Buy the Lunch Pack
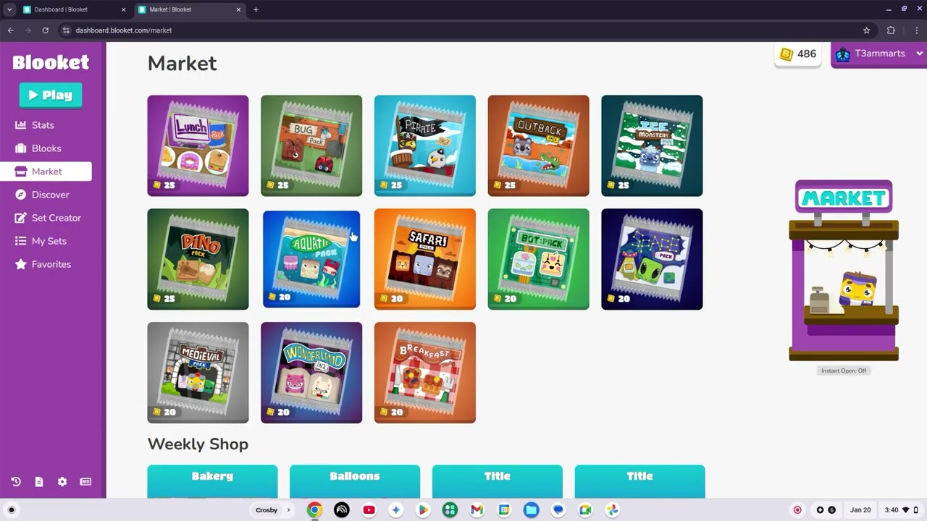Screen dimensions: 927x521 point(198,145)
